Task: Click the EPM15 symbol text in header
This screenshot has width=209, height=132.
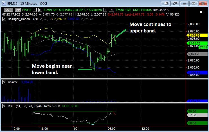Action: coord(27,10)
